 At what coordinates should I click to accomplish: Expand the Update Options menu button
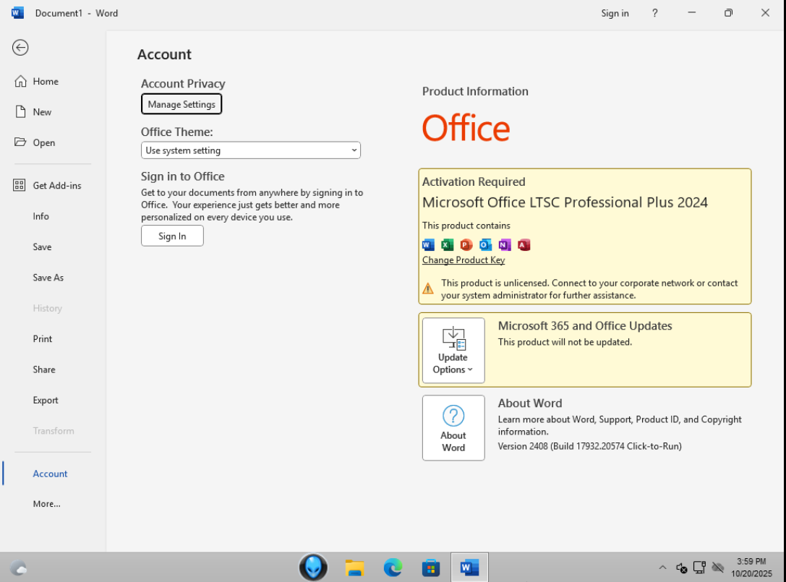(453, 351)
